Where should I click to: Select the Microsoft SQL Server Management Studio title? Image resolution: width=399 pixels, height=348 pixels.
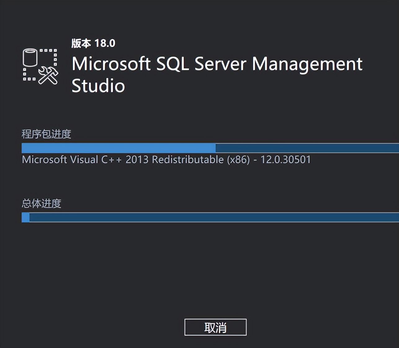coord(217,74)
